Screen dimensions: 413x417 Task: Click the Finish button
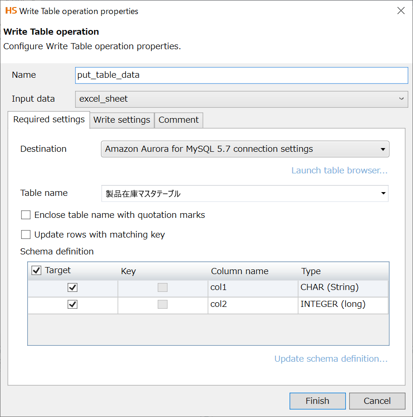(x=317, y=401)
